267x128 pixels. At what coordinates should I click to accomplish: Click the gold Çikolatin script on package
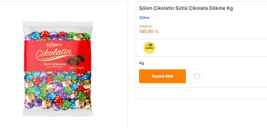coord(53,54)
